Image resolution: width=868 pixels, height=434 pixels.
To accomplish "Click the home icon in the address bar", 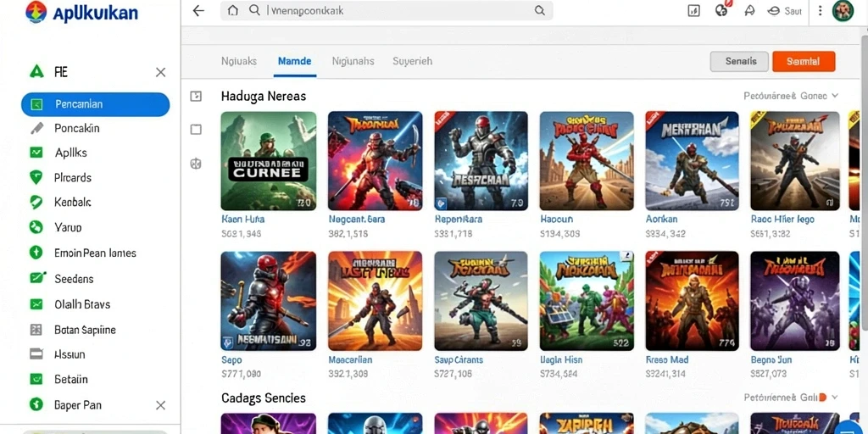I will (x=233, y=10).
